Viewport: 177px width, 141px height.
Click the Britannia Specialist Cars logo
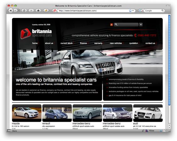(x=36, y=34)
